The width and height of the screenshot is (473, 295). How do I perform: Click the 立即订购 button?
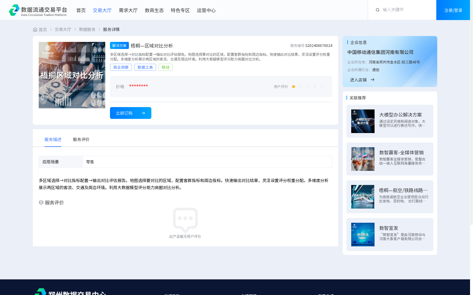(x=131, y=113)
